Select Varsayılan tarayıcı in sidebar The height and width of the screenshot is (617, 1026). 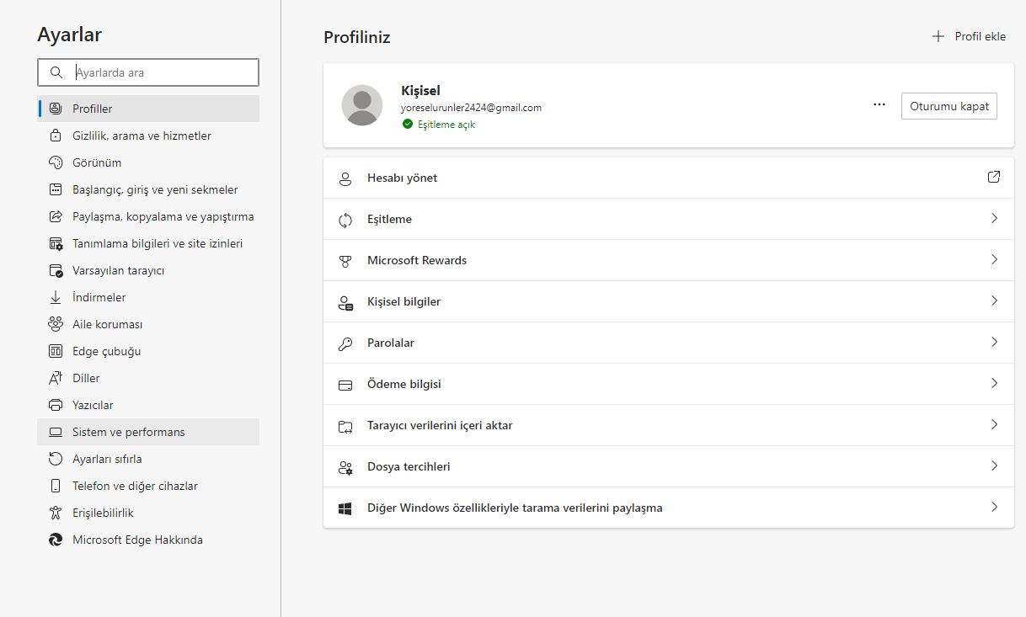pos(118,270)
